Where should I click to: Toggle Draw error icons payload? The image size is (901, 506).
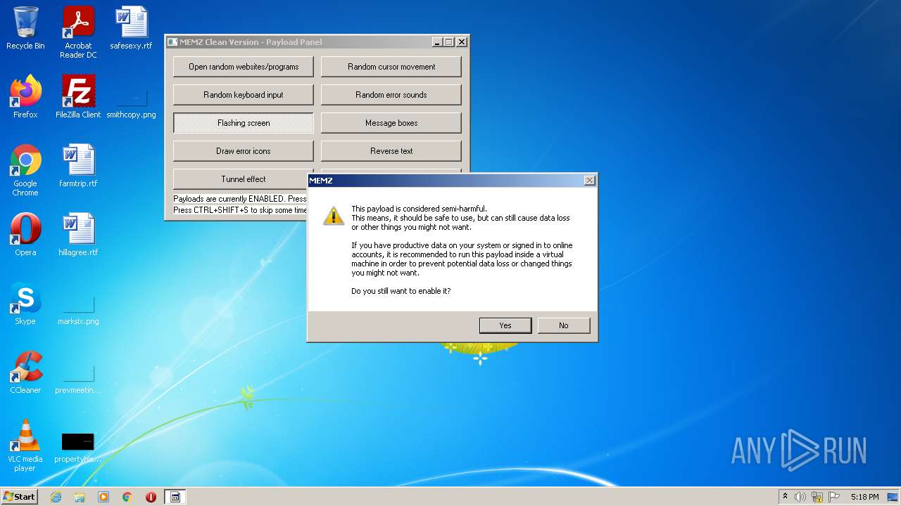click(244, 151)
